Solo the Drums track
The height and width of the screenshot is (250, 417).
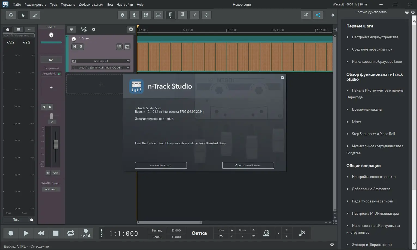(x=81, y=47)
